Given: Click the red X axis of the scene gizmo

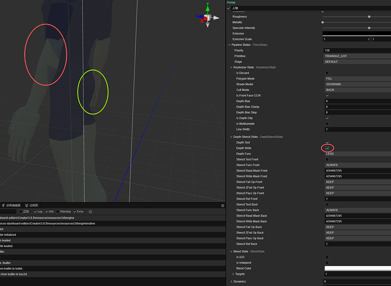Looking at the screenshot, I should point(202,21).
